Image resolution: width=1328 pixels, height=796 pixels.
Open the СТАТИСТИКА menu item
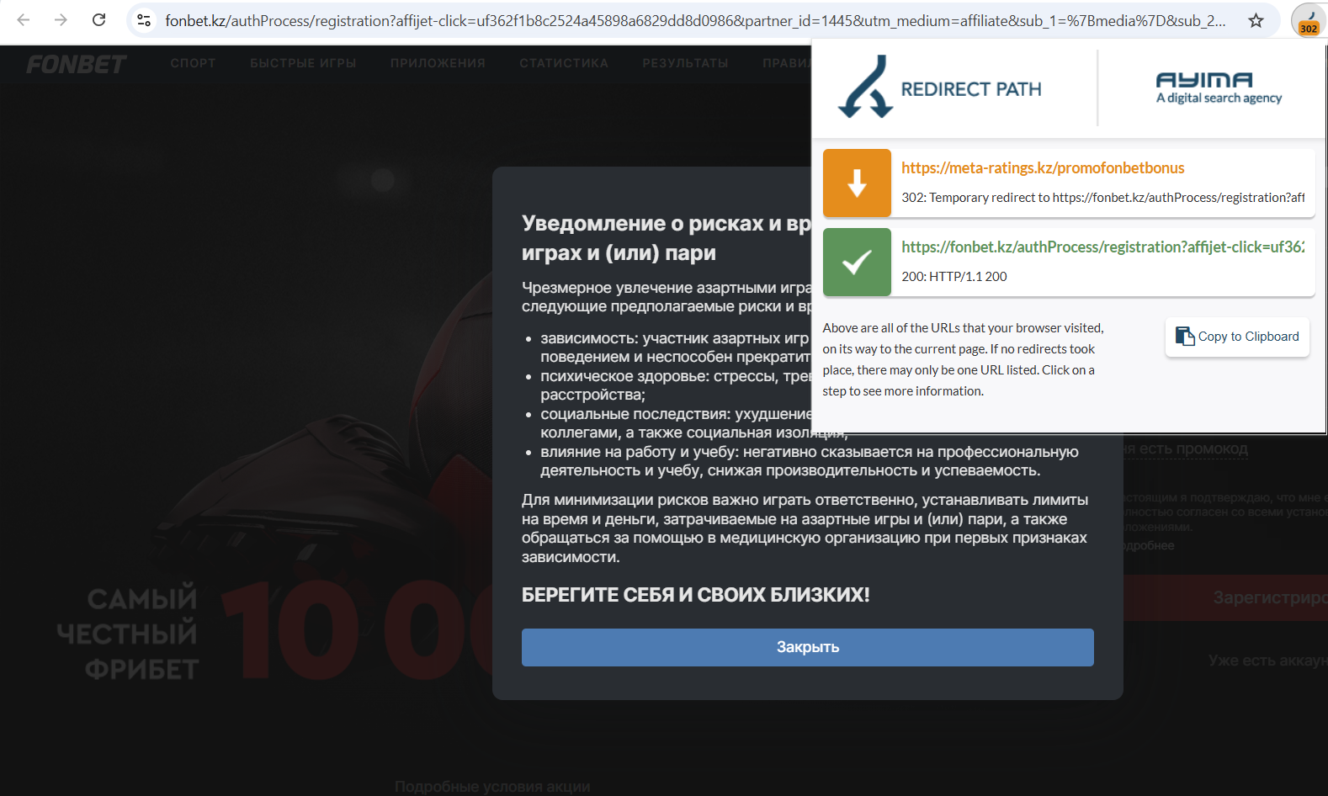point(564,63)
